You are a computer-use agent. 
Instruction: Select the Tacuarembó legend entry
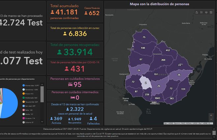31,102
